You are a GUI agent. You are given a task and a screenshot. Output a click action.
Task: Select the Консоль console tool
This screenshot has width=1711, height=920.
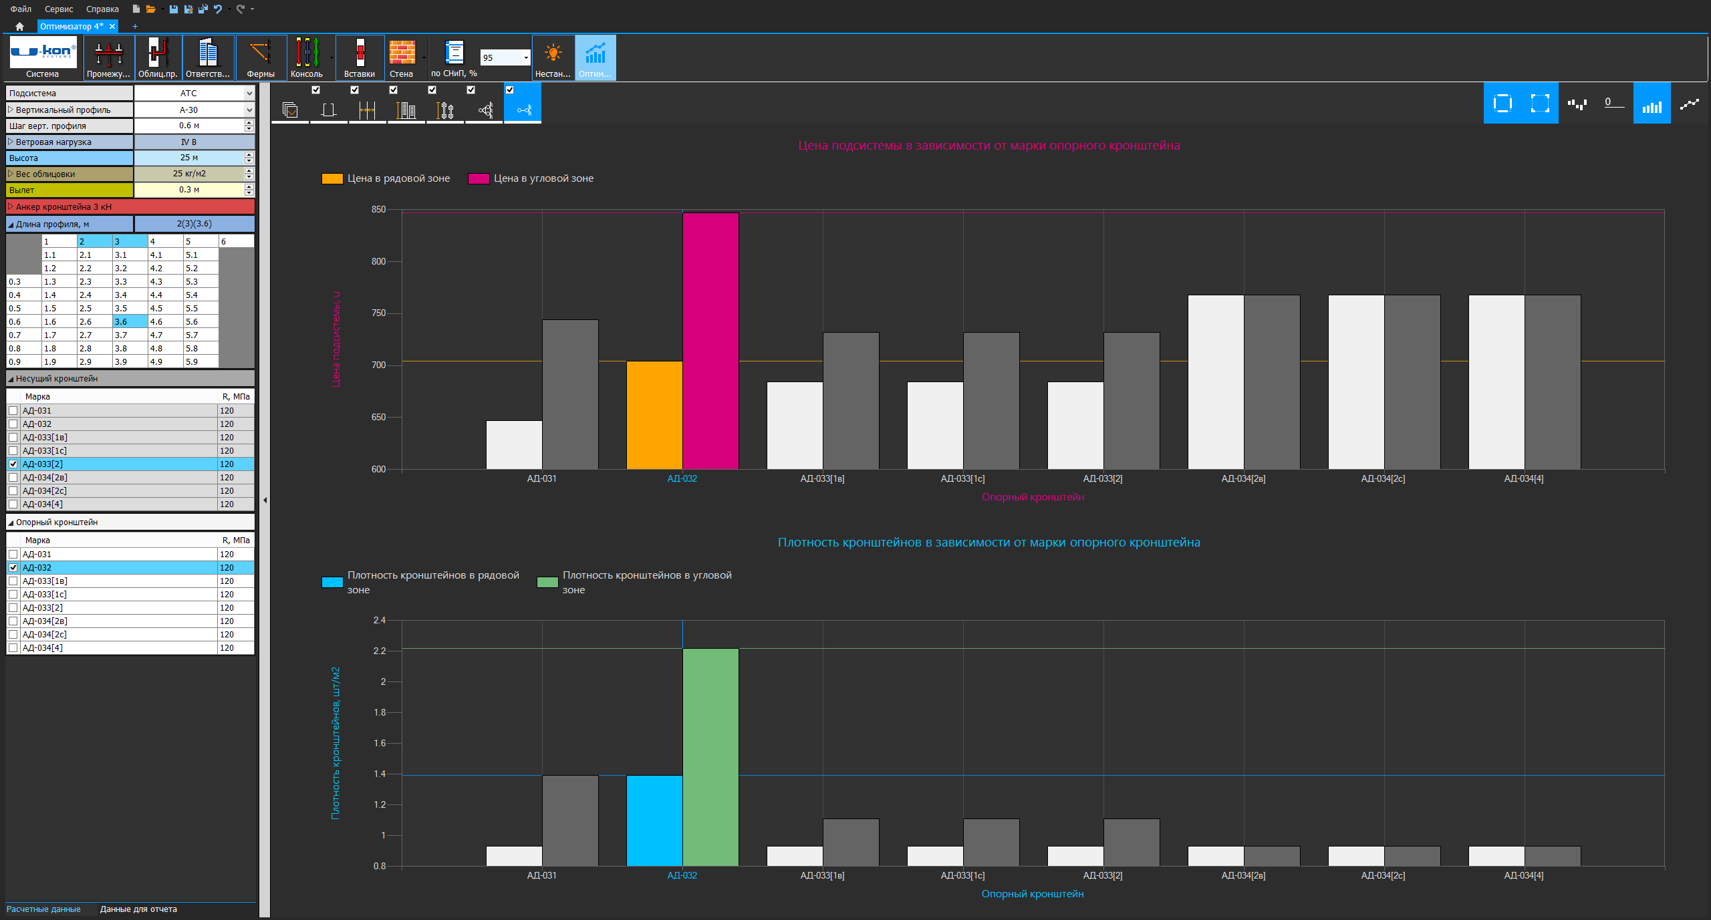(307, 58)
